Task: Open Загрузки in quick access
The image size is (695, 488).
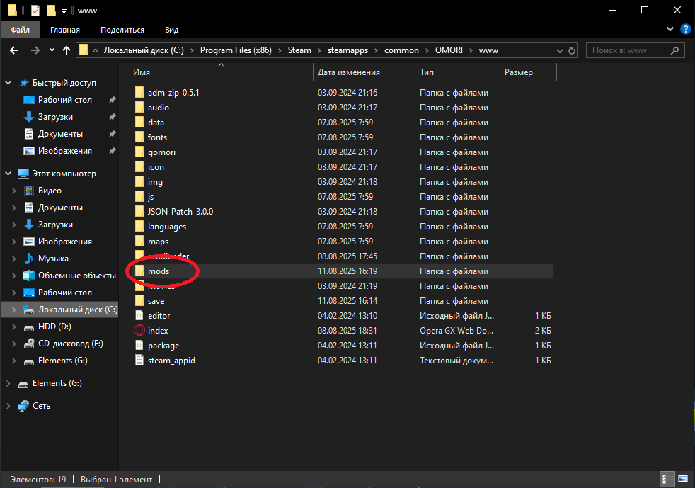Action: (55, 117)
